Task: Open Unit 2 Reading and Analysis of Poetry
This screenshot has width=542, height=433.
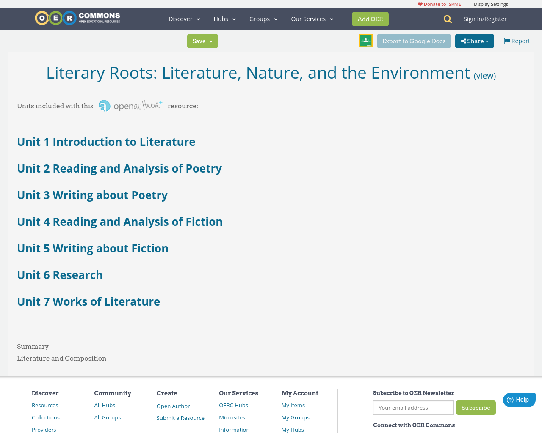Action: (119, 167)
